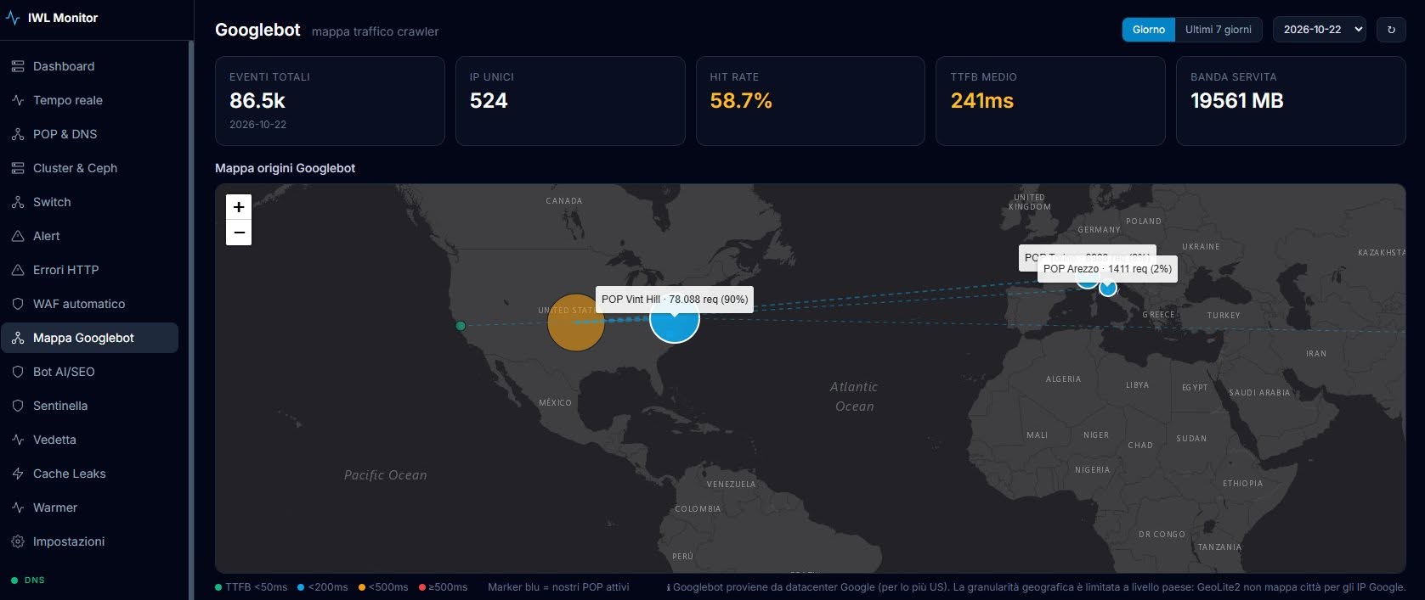Select the WAF automatico shield icon
Screen dimensions: 1425x600
click(x=18, y=304)
